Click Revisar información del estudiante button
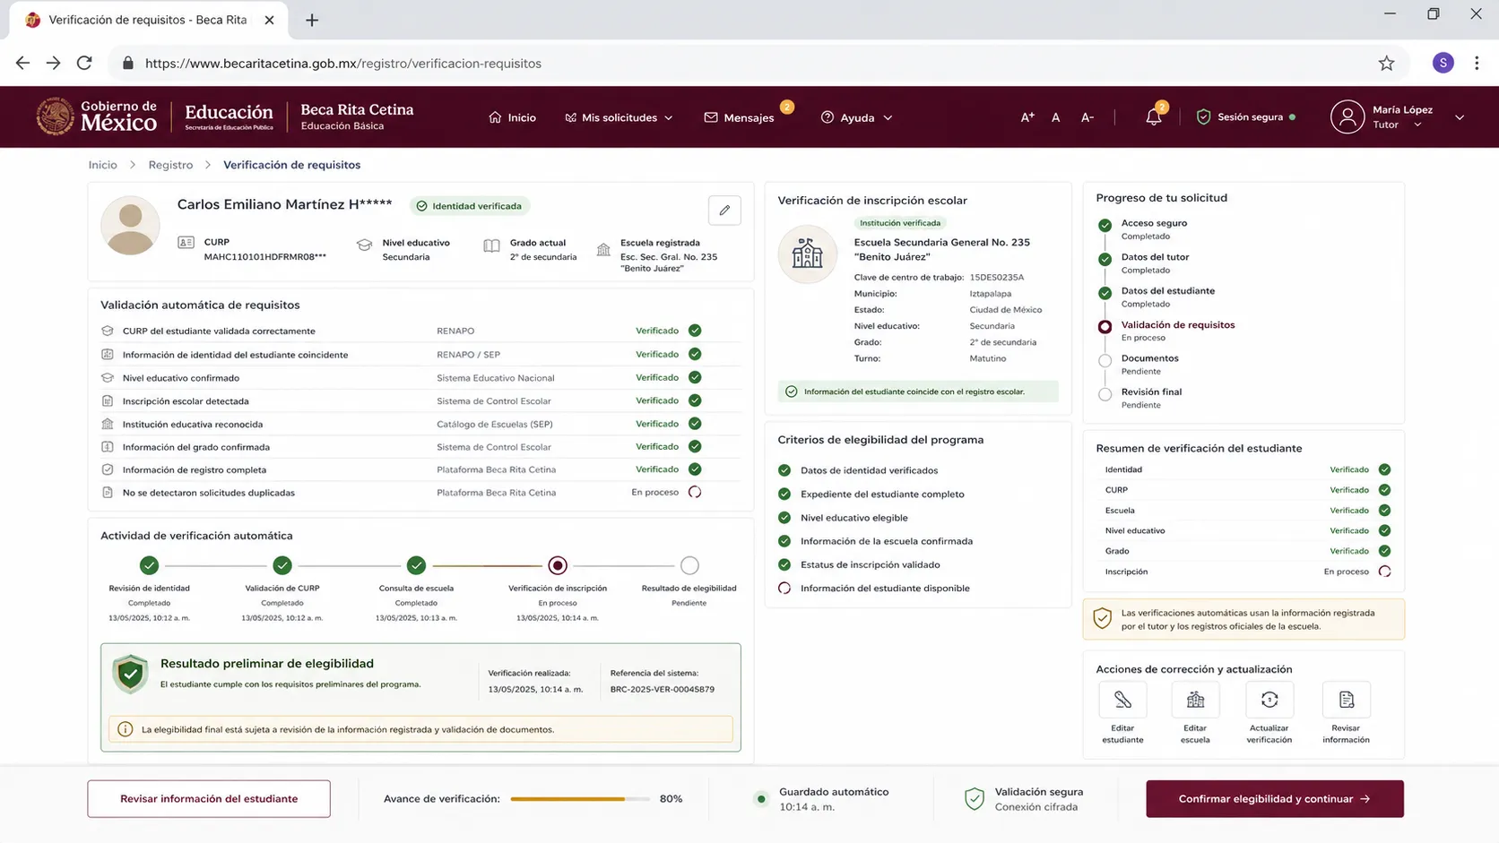 (209, 798)
